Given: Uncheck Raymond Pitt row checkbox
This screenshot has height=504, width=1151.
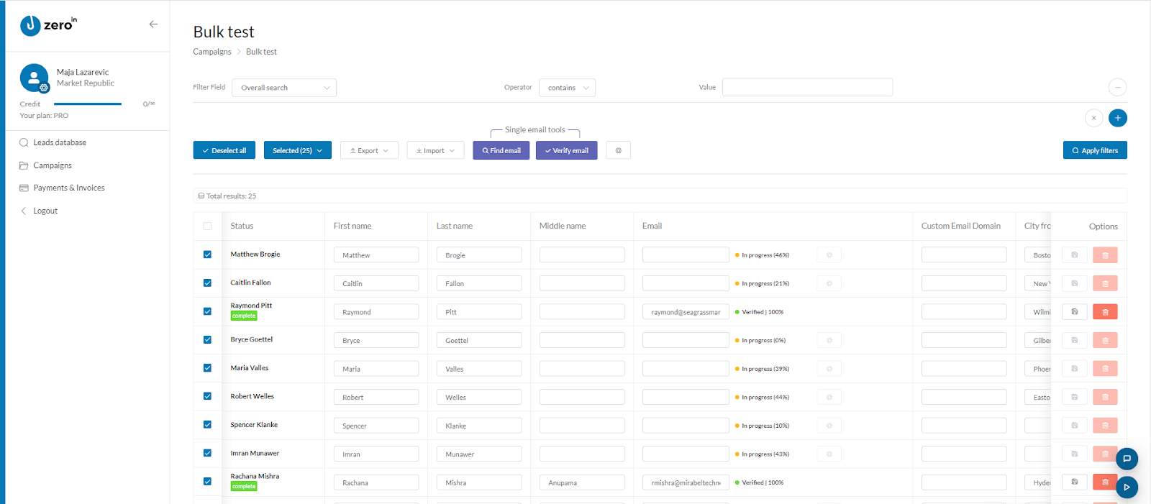Looking at the screenshot, I should 207,311.
